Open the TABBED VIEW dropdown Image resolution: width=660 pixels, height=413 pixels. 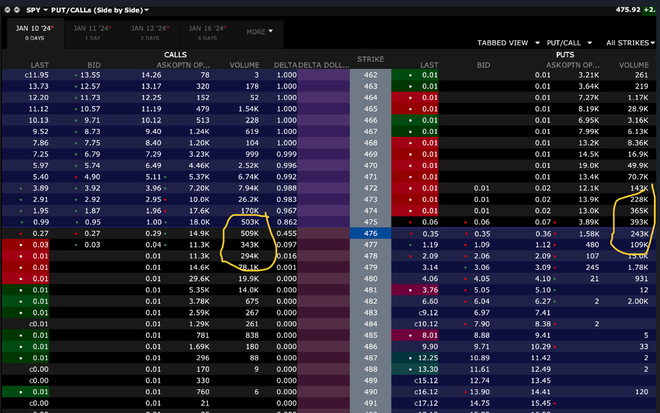508,43
